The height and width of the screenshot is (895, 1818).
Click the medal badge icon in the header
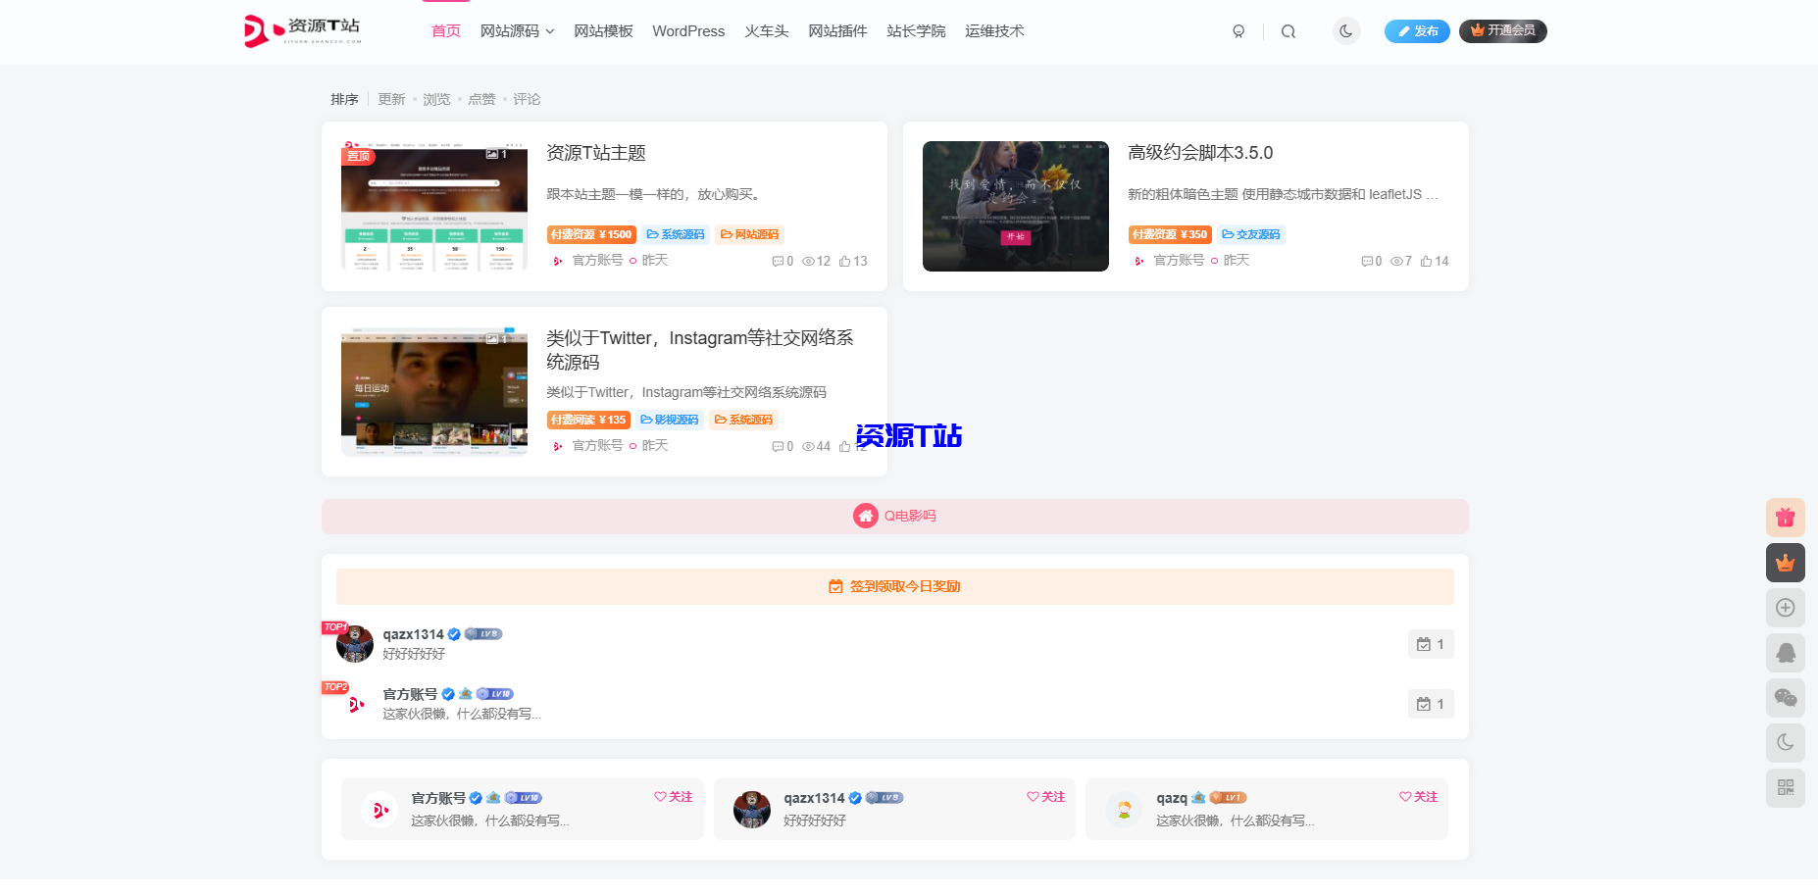[1238, 31]
